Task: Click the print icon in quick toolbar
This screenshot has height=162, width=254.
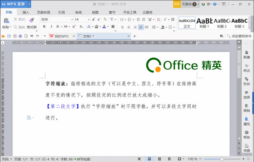Action: coord(20,36)
